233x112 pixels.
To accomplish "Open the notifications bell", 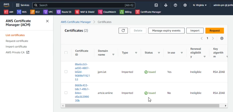I will [x=166, y=5].
